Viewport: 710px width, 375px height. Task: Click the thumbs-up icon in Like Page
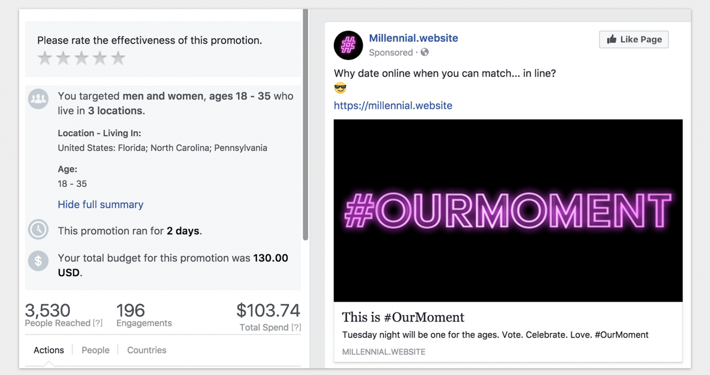[612, 39]
